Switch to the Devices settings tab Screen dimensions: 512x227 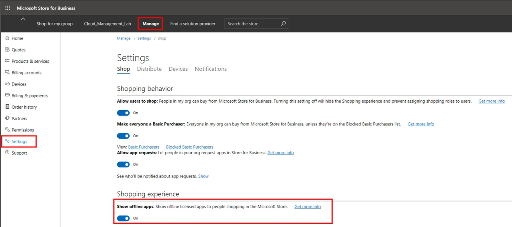178,69
